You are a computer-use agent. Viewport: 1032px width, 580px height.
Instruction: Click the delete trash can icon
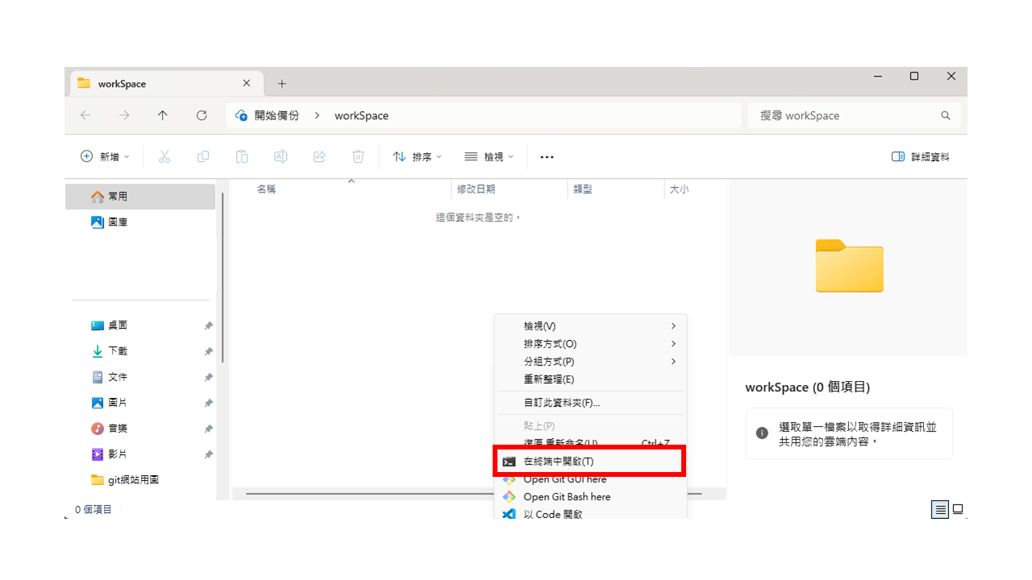(358, 157)
